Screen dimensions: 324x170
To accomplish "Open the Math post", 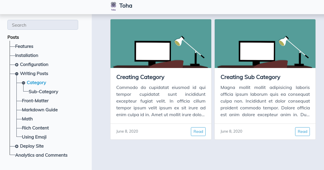I will point(27,119).
